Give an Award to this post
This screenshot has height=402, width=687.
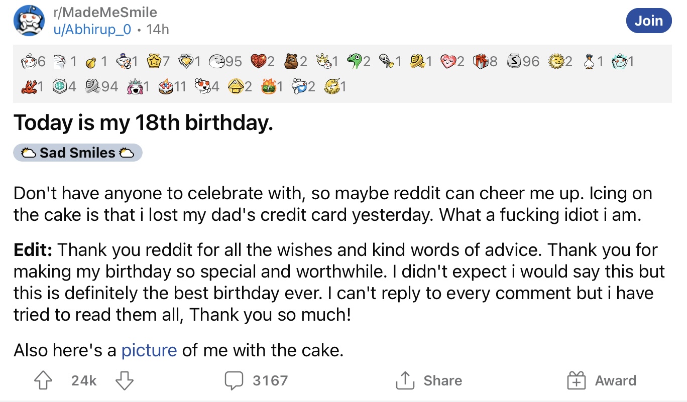click(x=601, y=381)
